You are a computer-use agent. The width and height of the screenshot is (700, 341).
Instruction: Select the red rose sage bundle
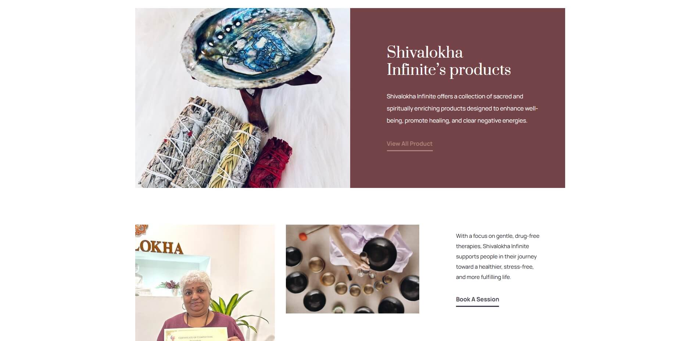pyautogui.click(x=270, y=163)
